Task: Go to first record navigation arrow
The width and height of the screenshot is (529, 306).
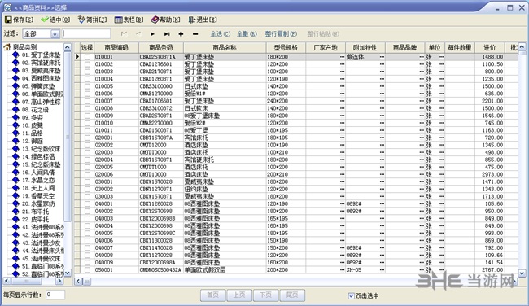Action: 125,33
